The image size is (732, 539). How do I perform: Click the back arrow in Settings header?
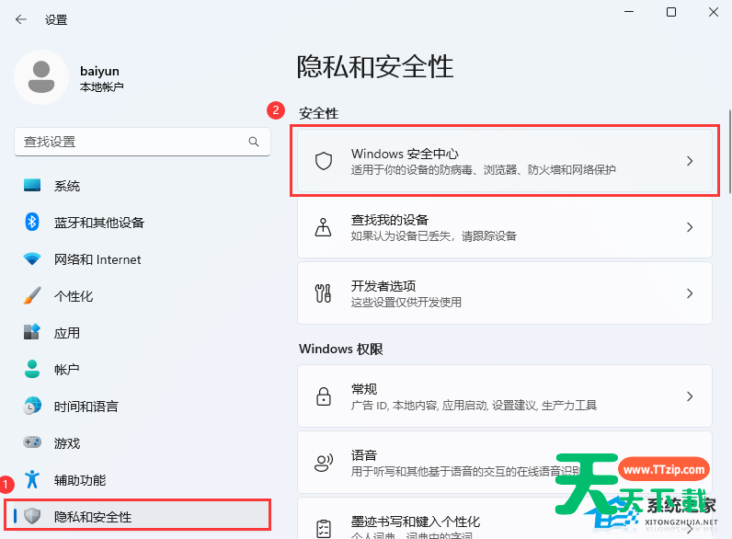coord(20,19)
